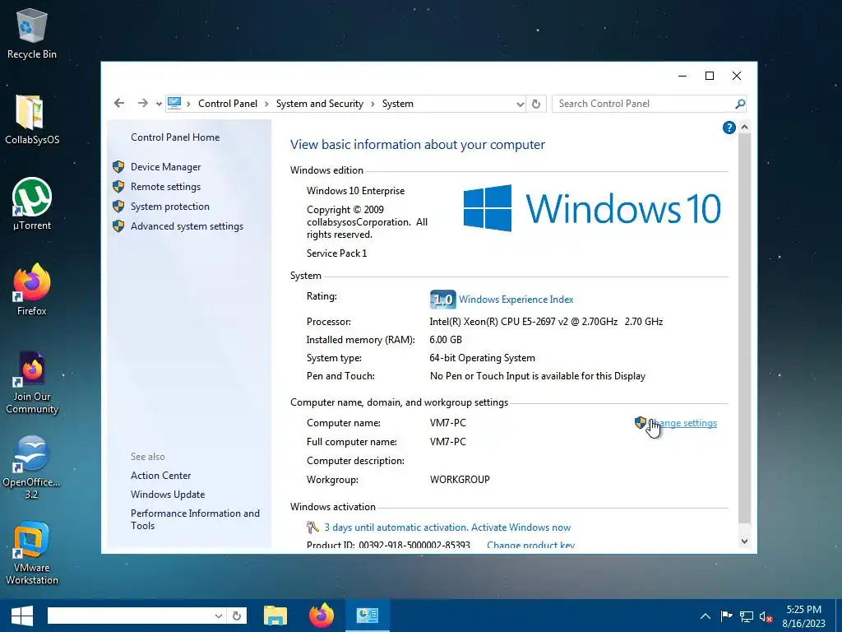The height and width of the screenshot is (632, 842).
Task: Select the System breadcrumb
Action: coord(398,104)
